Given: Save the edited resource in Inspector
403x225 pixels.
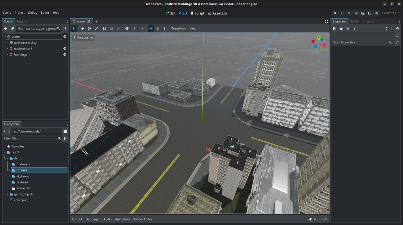Looking at the screenshot, I should (348, 28).
